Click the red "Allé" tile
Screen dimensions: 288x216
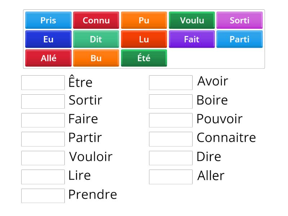point(48,58)
